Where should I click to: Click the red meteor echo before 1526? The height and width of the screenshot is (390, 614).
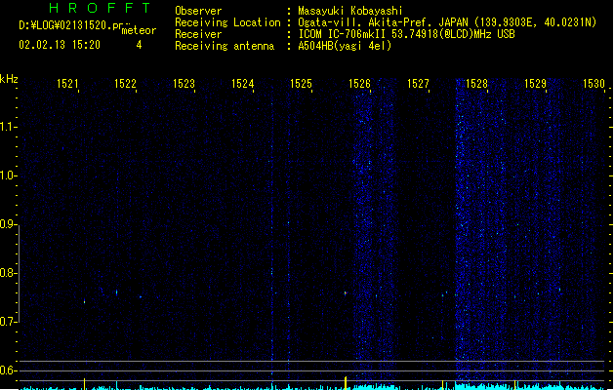point(345,292)
